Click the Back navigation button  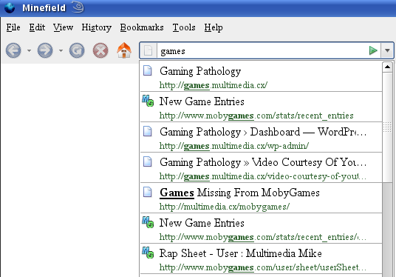tap(13, 50)
